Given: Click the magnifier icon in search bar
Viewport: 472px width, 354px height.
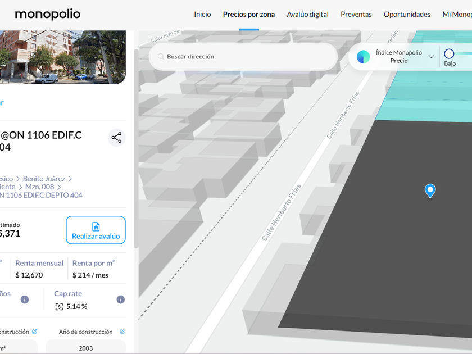Looking at the screenshot, I should 161,57.
